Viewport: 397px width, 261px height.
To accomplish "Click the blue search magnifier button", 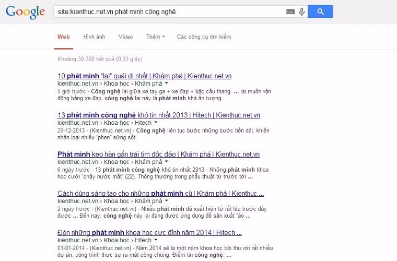I will click(x=320, y=11).
